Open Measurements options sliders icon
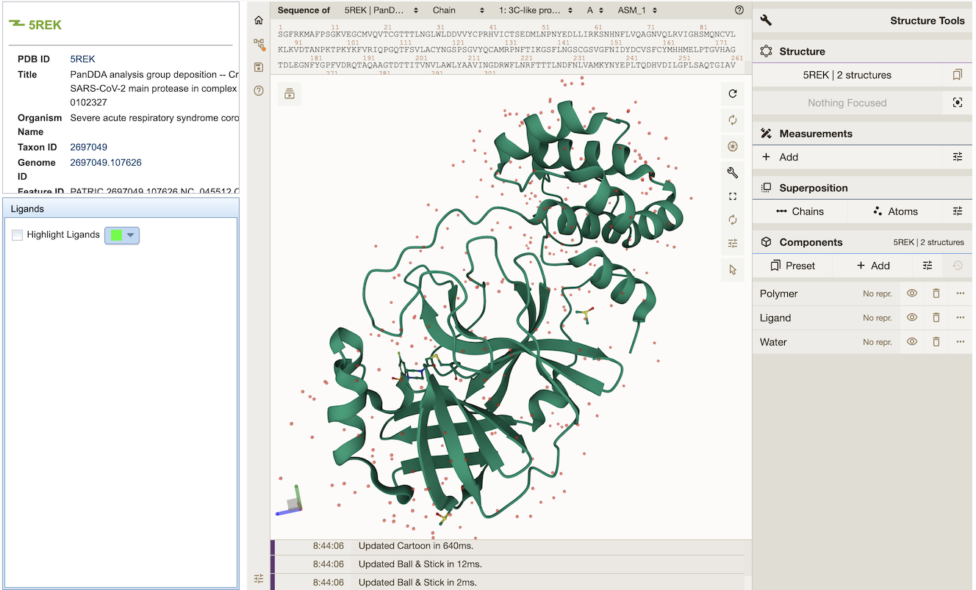This screenshot has width=976, height=590. click(x=958, y=157)
